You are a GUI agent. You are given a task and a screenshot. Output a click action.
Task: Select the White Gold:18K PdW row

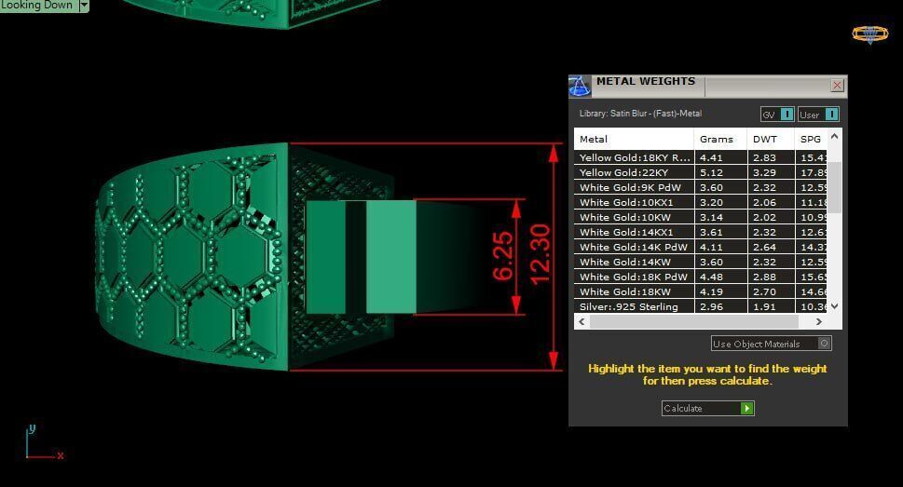700,277
